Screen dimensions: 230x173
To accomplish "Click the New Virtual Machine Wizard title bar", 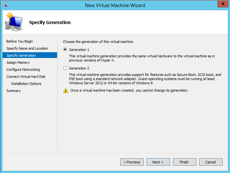I will pos(115,5).
